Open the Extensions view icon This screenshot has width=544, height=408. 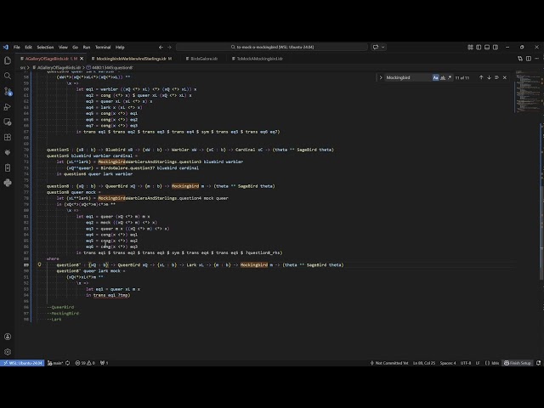tap(8, 137)
